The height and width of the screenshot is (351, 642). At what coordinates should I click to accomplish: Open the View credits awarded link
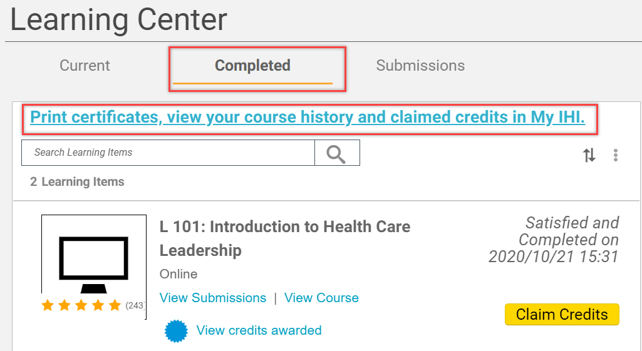coord(259,330)
